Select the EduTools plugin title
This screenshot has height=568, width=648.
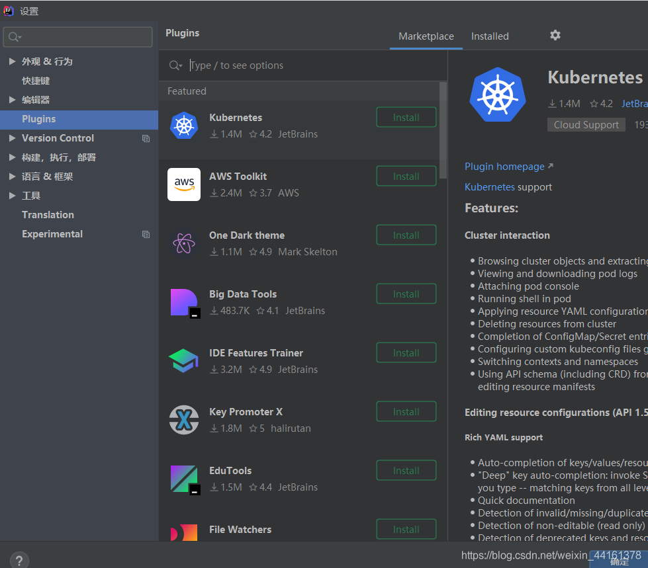point(230,471)
